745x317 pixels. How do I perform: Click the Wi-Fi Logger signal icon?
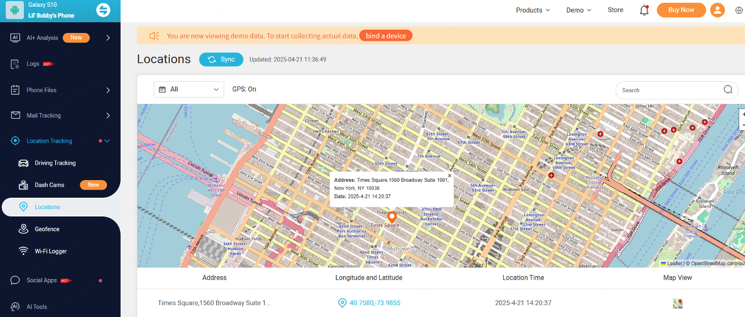point(23,251)
